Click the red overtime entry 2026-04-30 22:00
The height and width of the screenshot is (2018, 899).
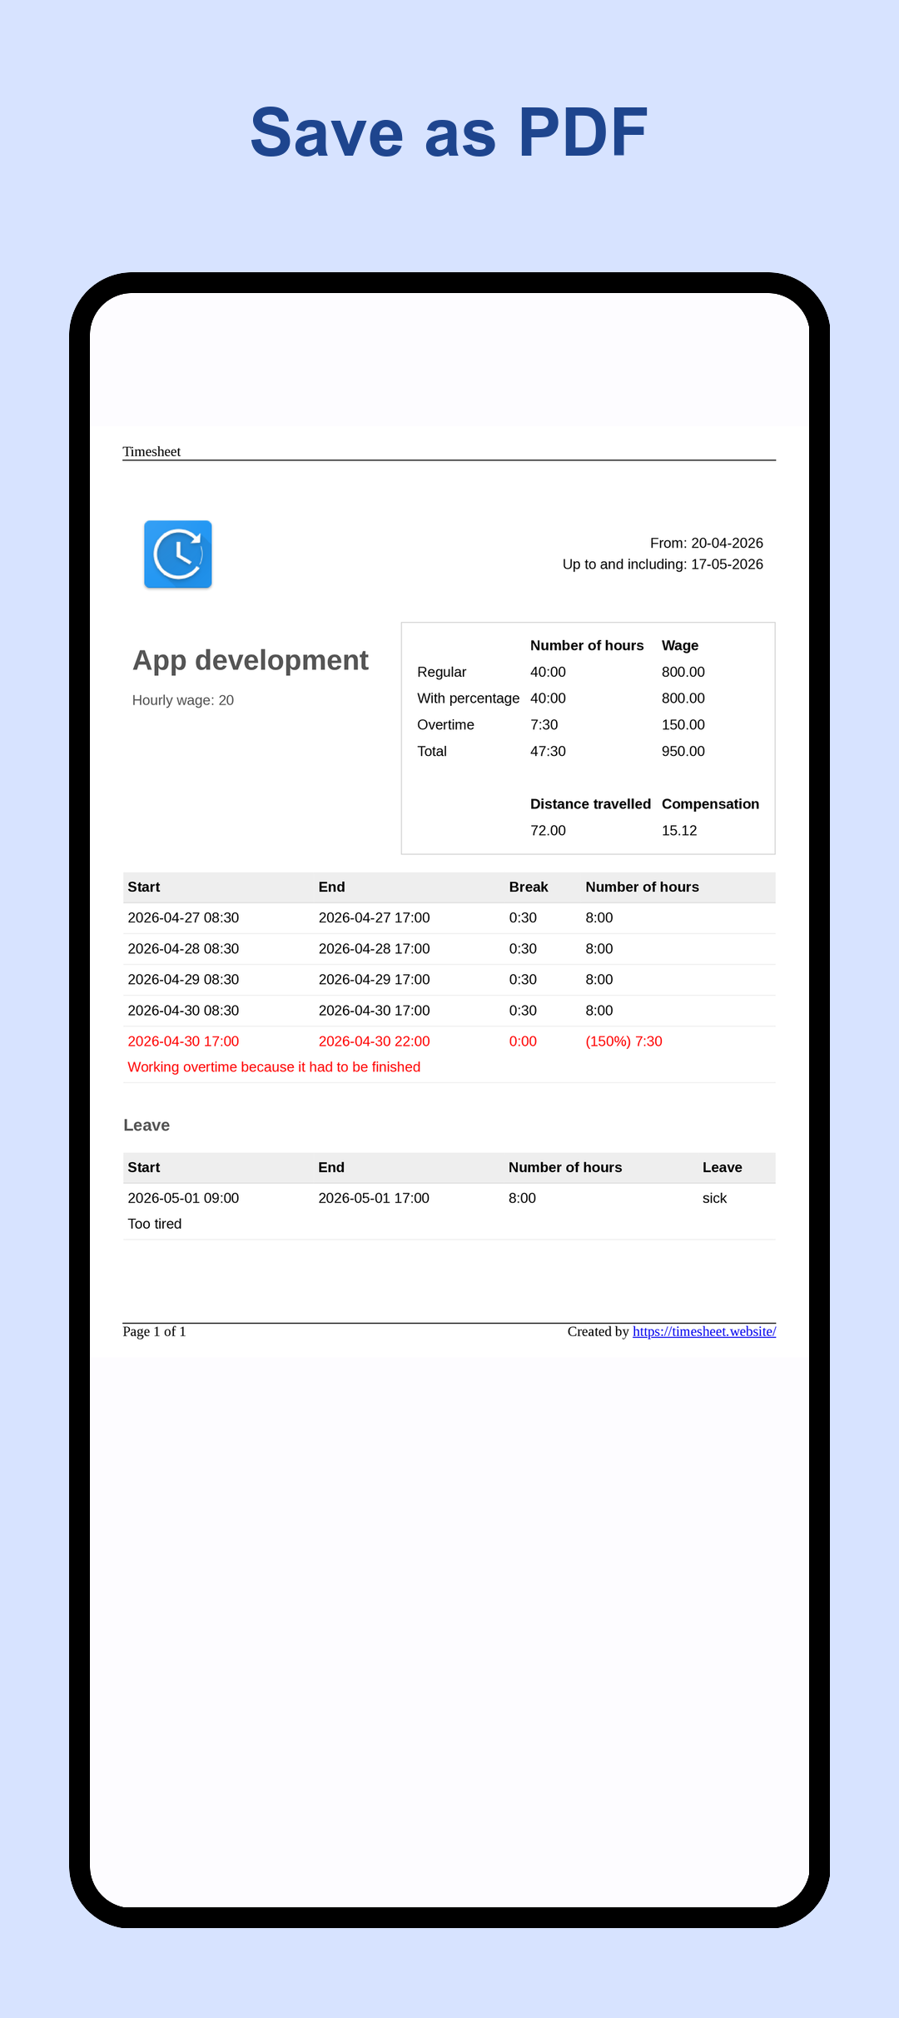click(375, 1041)
